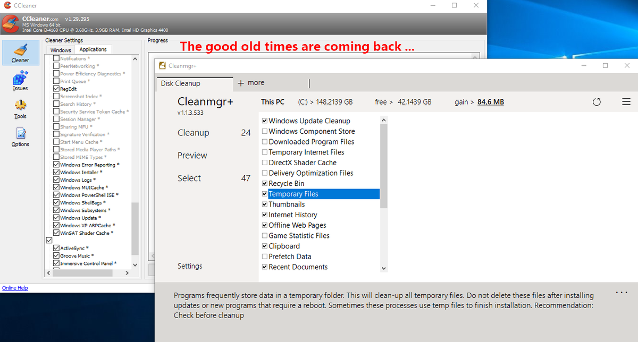Click the 84,6 MB gain link

[491, 102]
